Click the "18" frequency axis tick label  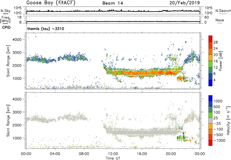tap(19, 17)
